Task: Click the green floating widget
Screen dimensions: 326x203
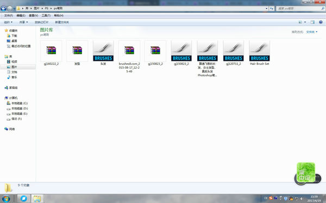Action: [306, 173]
